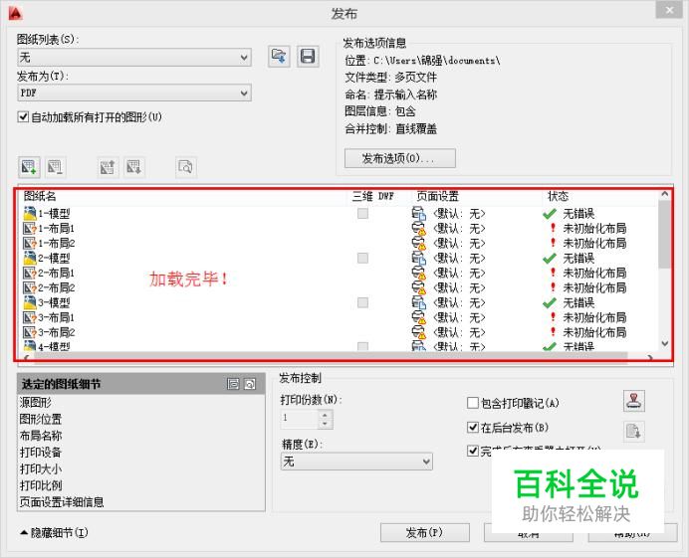Click the Preview sheet icon
Viewport: 689px width, 558px height.
[185, 167]
